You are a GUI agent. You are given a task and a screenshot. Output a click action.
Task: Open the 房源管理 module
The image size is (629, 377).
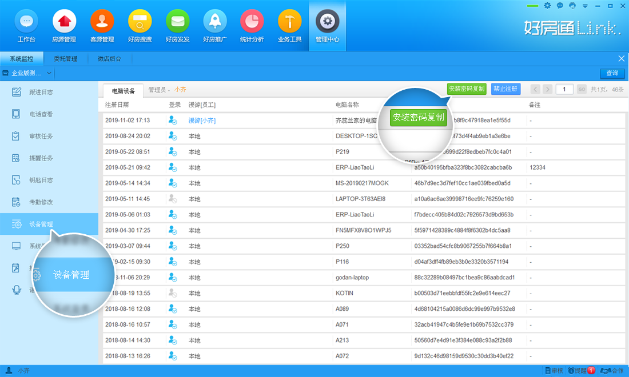64,26
